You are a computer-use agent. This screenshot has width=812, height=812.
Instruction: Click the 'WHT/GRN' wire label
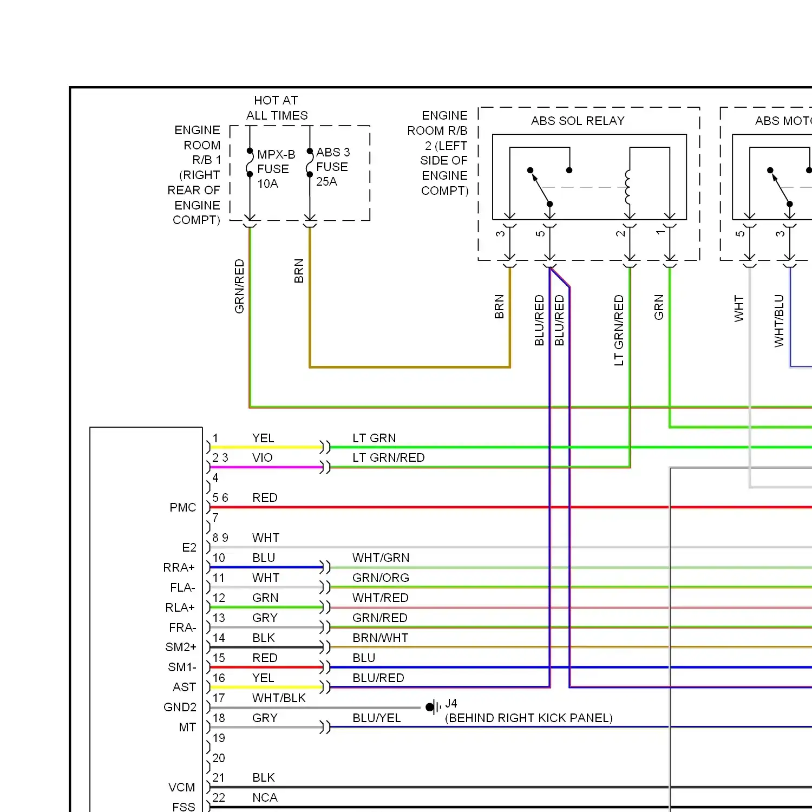point(381,558)
